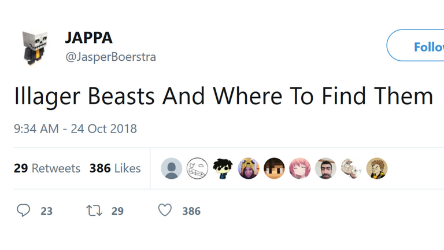View the 386 Likes list
Screen dimensions: 444x250
tap(115, 168)
